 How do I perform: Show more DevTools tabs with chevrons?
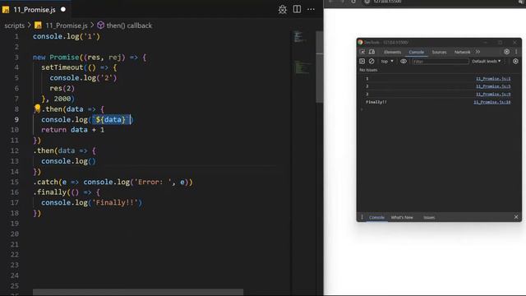[478, 52]
